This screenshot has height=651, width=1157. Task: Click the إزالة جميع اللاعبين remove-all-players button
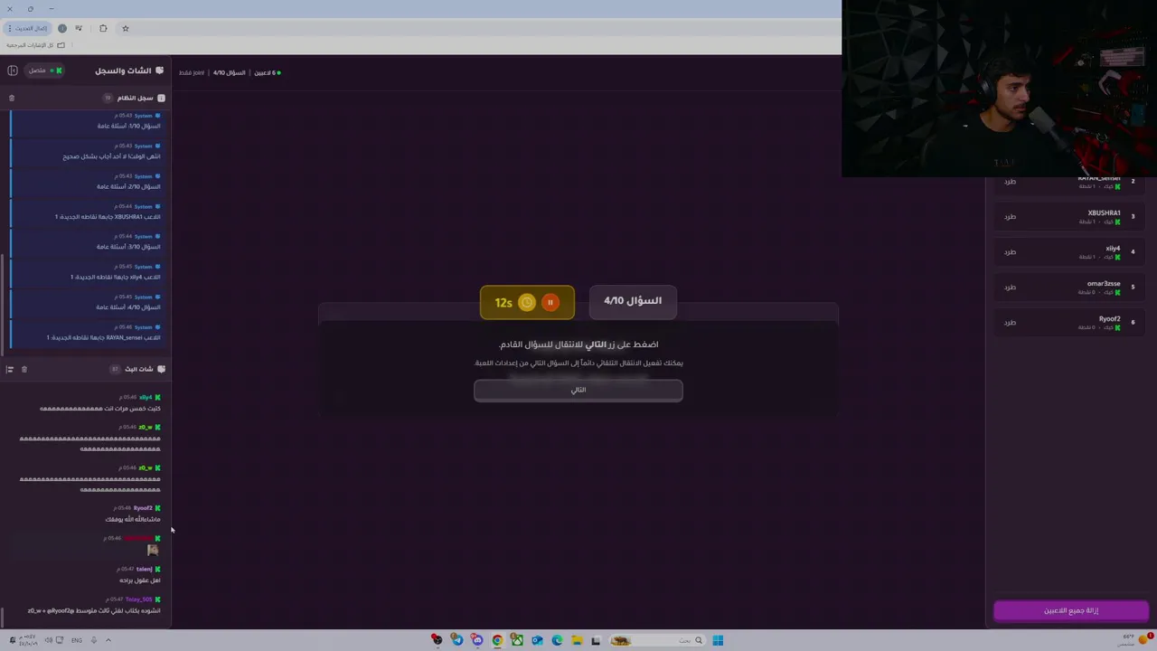[x=1071, y=611]
